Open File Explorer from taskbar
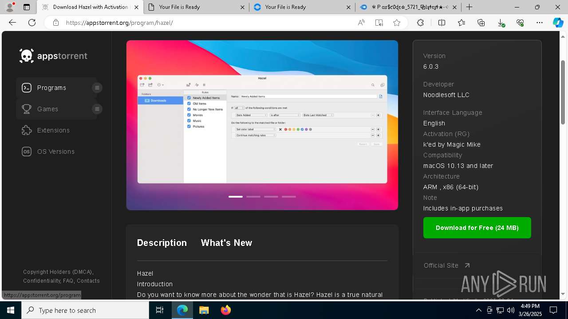The height and width of the screenshot is (319, 568). (204, 310)
